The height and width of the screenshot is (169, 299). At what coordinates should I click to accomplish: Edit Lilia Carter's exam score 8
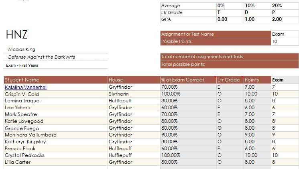click(285, 162)
